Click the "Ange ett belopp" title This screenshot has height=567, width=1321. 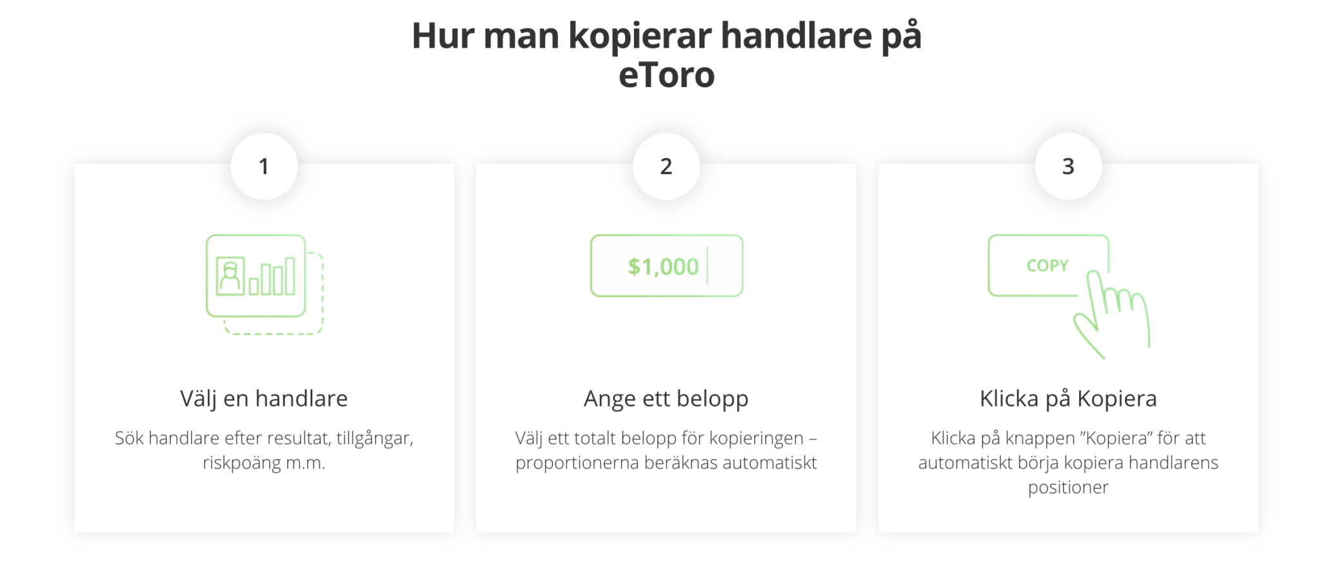point(666,399)
